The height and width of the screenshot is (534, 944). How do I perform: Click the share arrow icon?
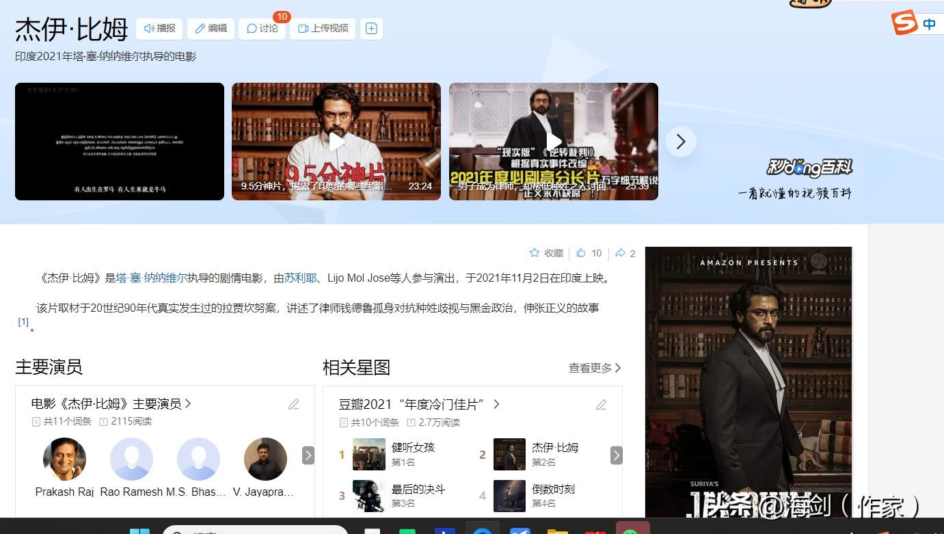(620, 253)
